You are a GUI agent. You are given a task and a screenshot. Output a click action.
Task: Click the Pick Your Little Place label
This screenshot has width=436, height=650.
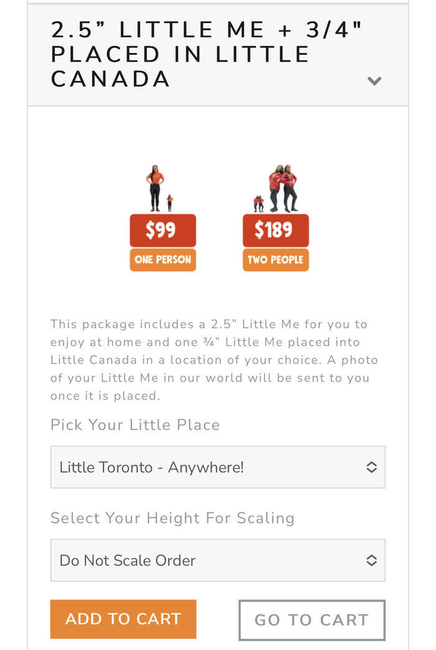[x=135, y=425]
